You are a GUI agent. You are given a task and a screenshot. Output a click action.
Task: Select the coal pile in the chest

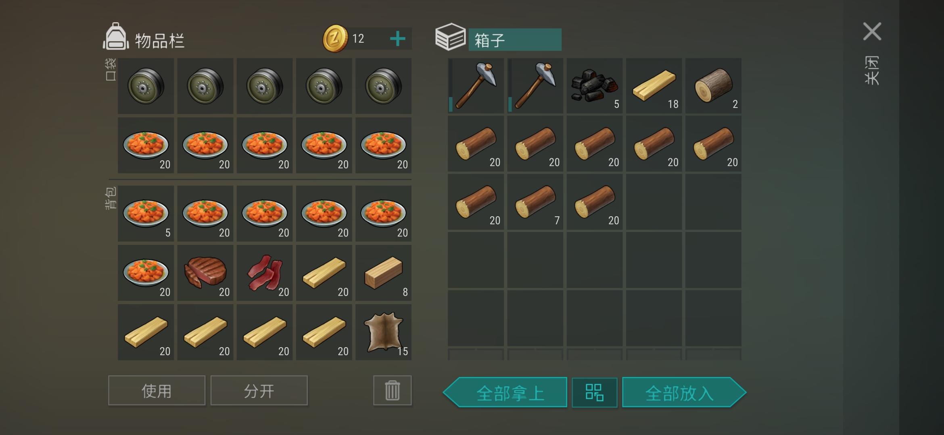(594, 85)
